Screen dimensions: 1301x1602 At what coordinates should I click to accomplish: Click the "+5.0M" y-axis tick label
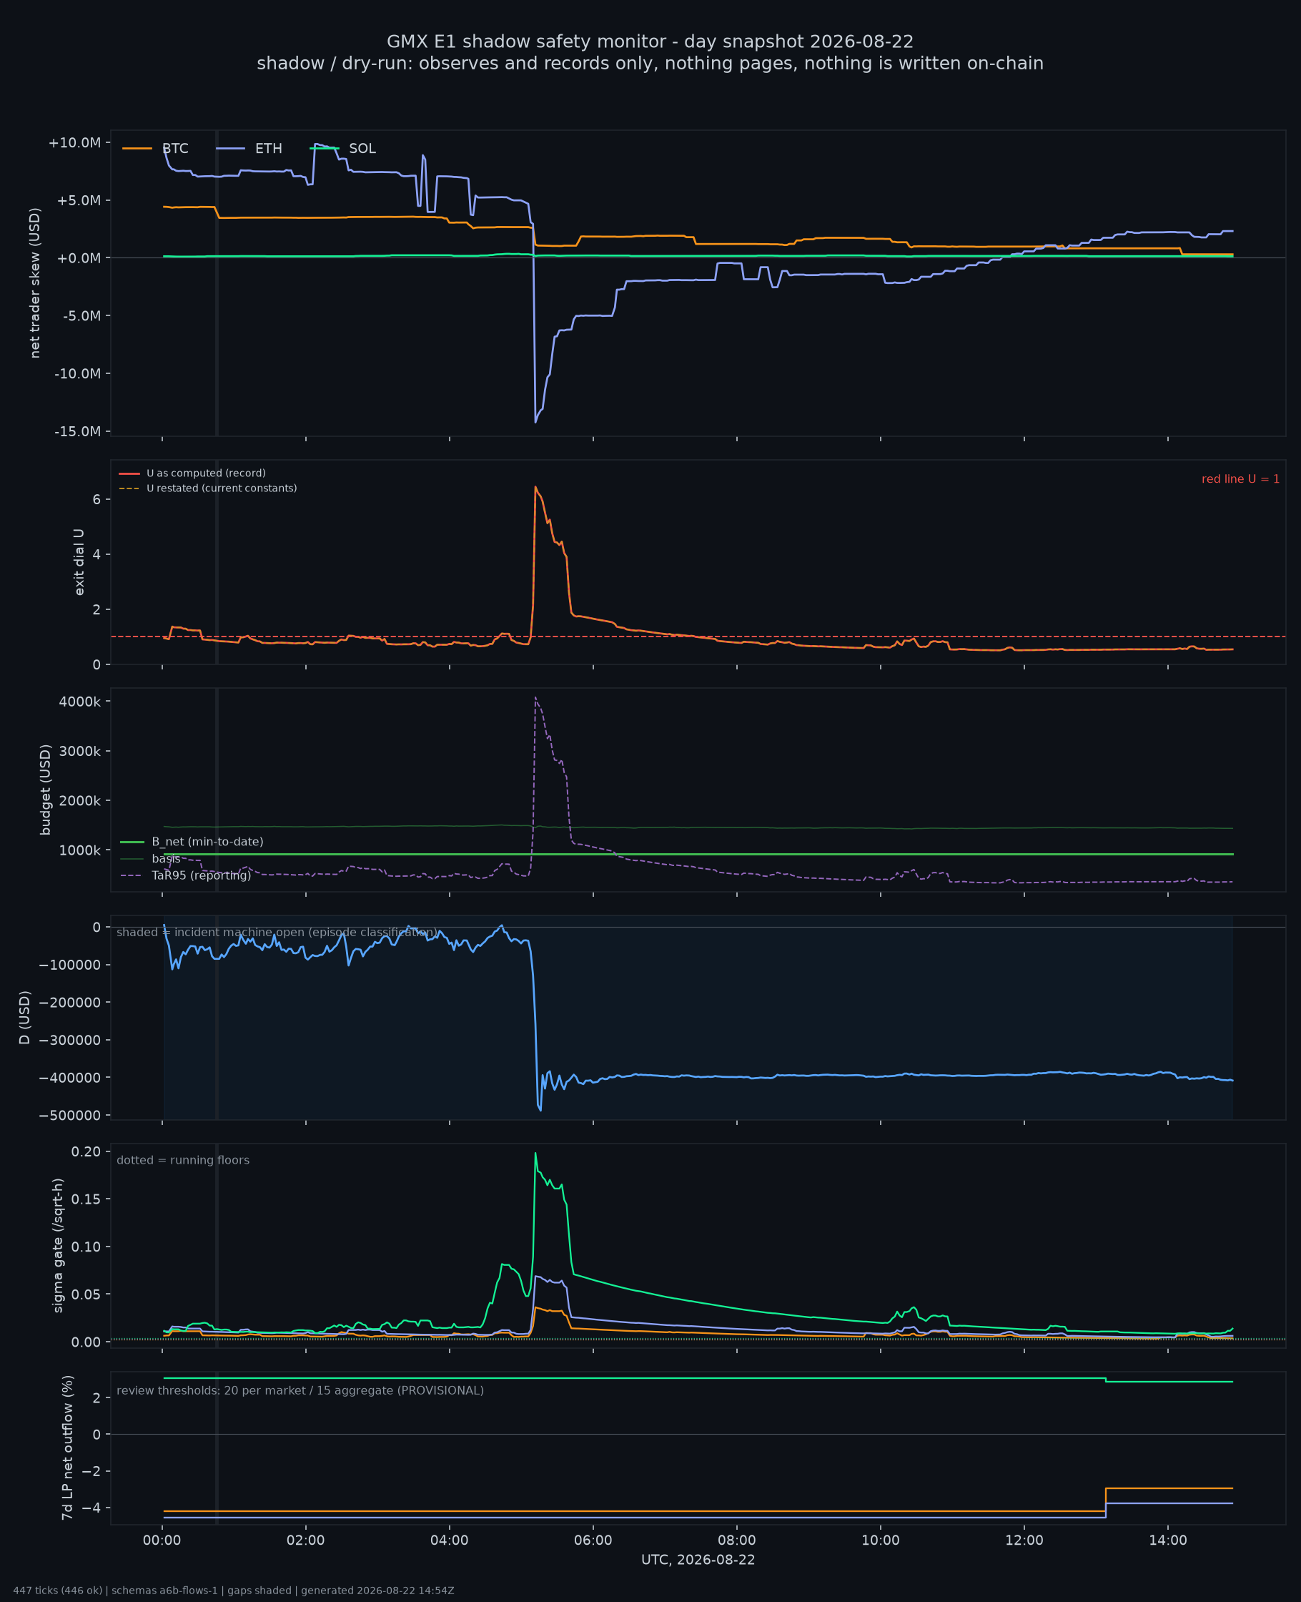[x=79, y=201]
